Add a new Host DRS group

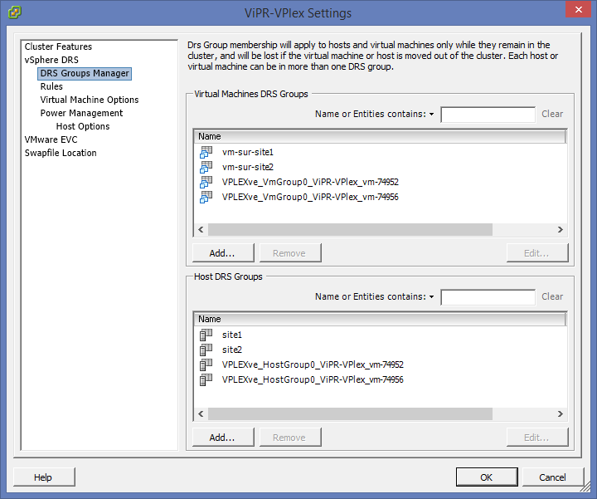pos(222,438)
